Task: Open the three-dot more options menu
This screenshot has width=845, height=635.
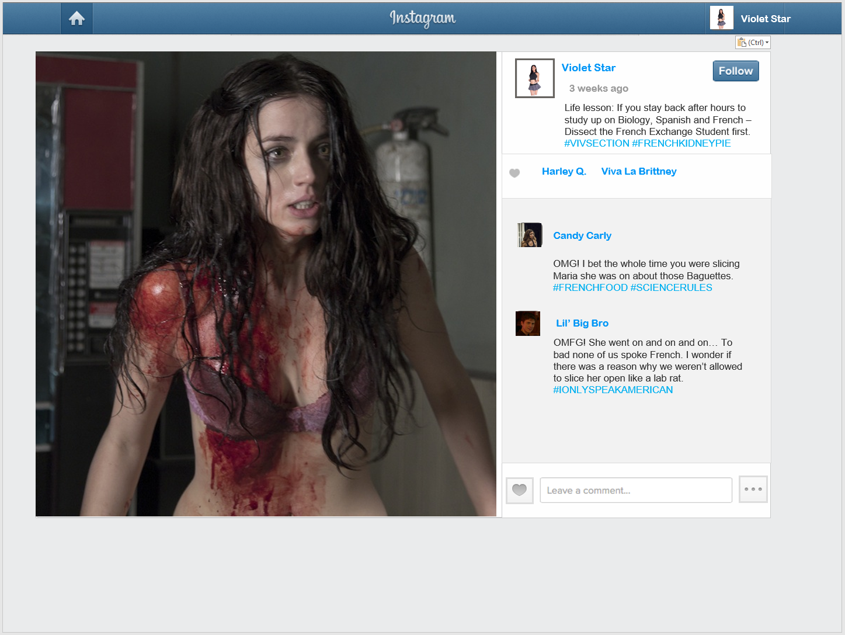Action: point(753,490)
